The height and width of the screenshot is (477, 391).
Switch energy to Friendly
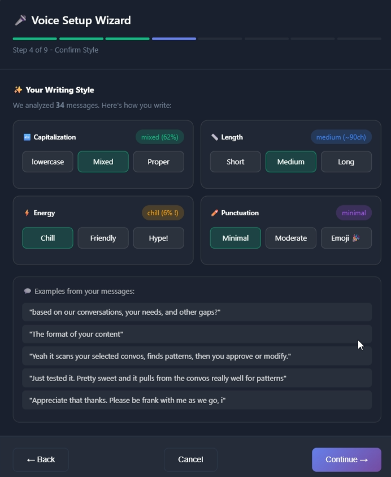pyautogui.click(x=103, y=238)
